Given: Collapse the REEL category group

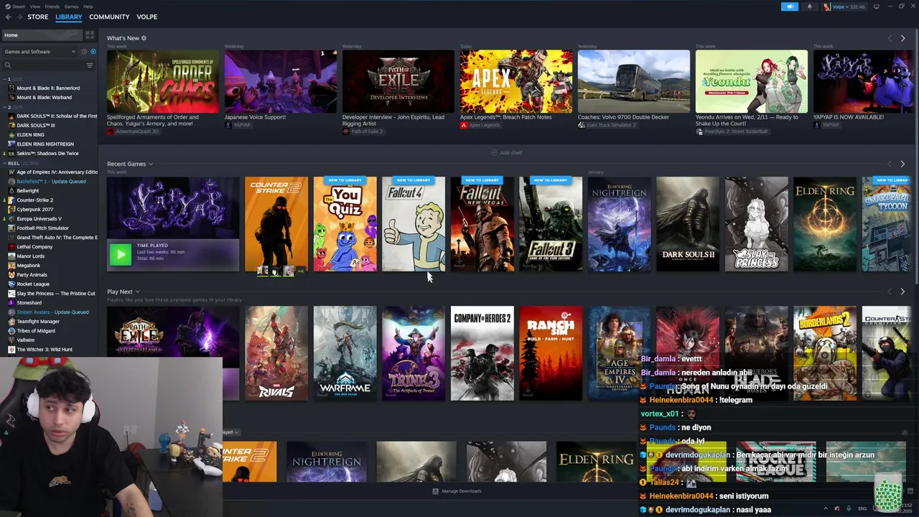Looking at the screenshot, I should (4, 163).
